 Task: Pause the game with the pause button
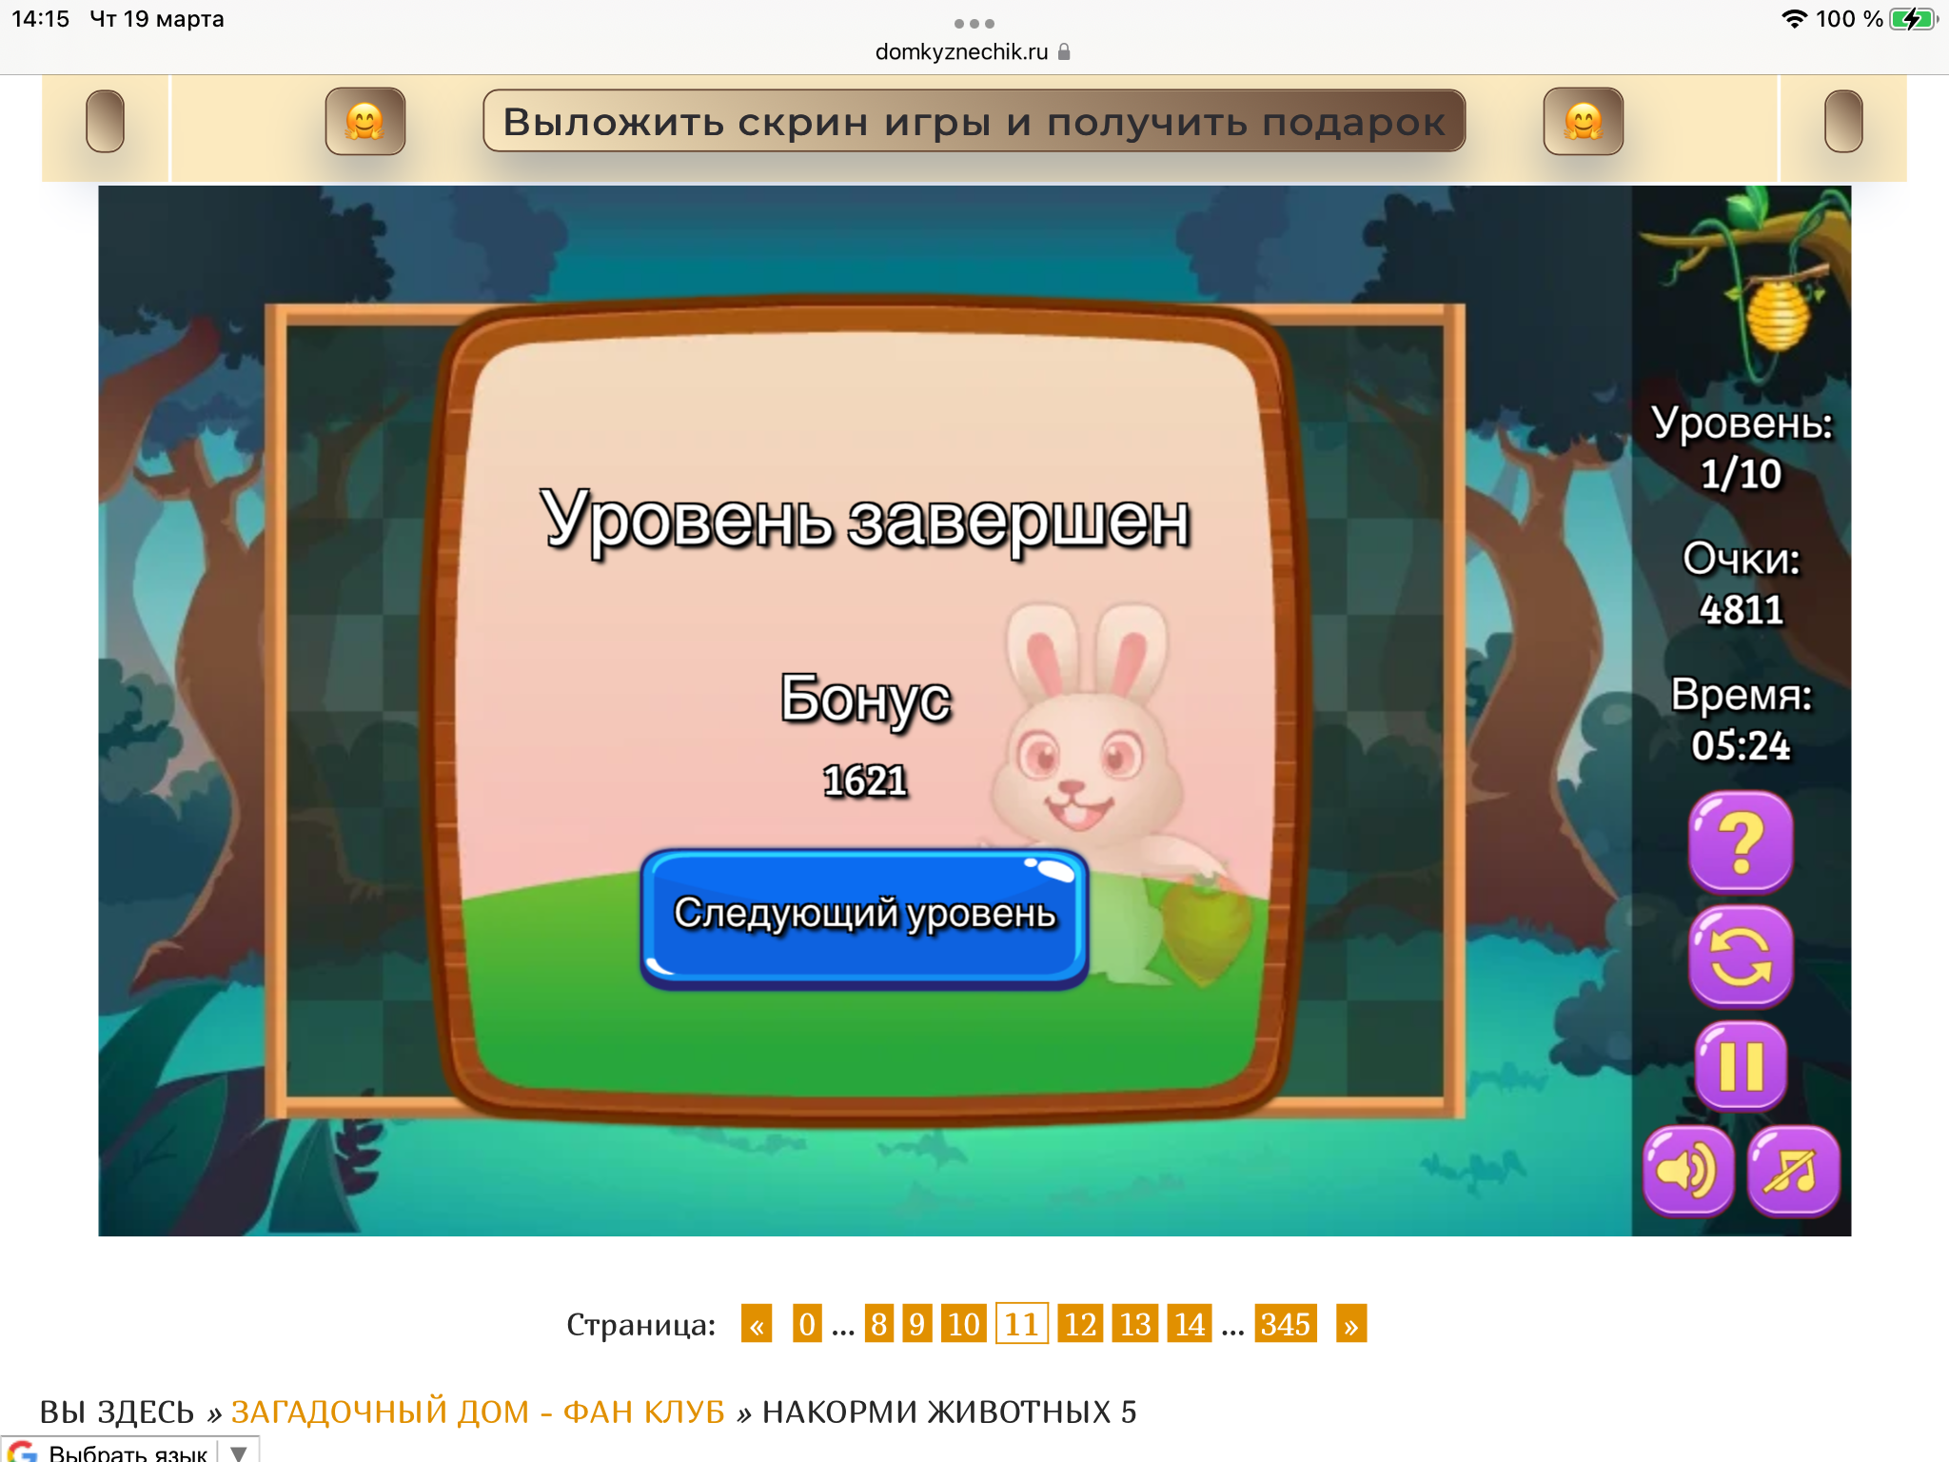1741,1066
